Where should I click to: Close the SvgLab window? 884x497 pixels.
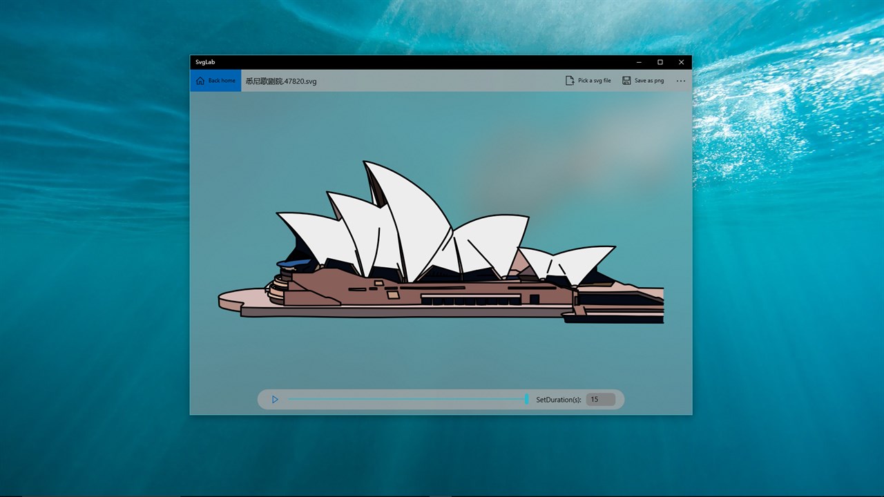681,62
